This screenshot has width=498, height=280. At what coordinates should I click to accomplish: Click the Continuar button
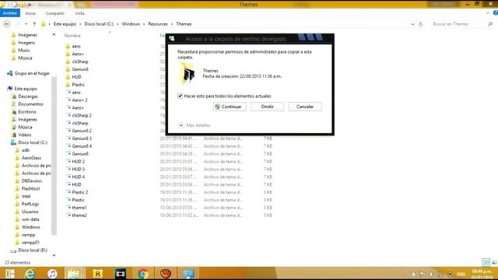pyautogui.click(x=230, y=107)
